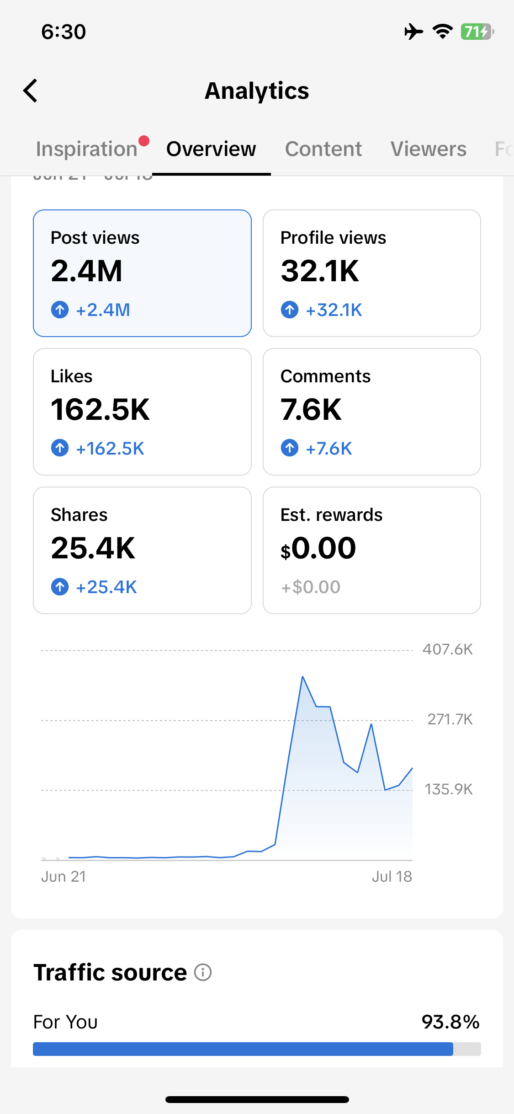The image size is (514, 1114).
Task: Switch to the Inspiration tab
Action: [x=87, y=149]
